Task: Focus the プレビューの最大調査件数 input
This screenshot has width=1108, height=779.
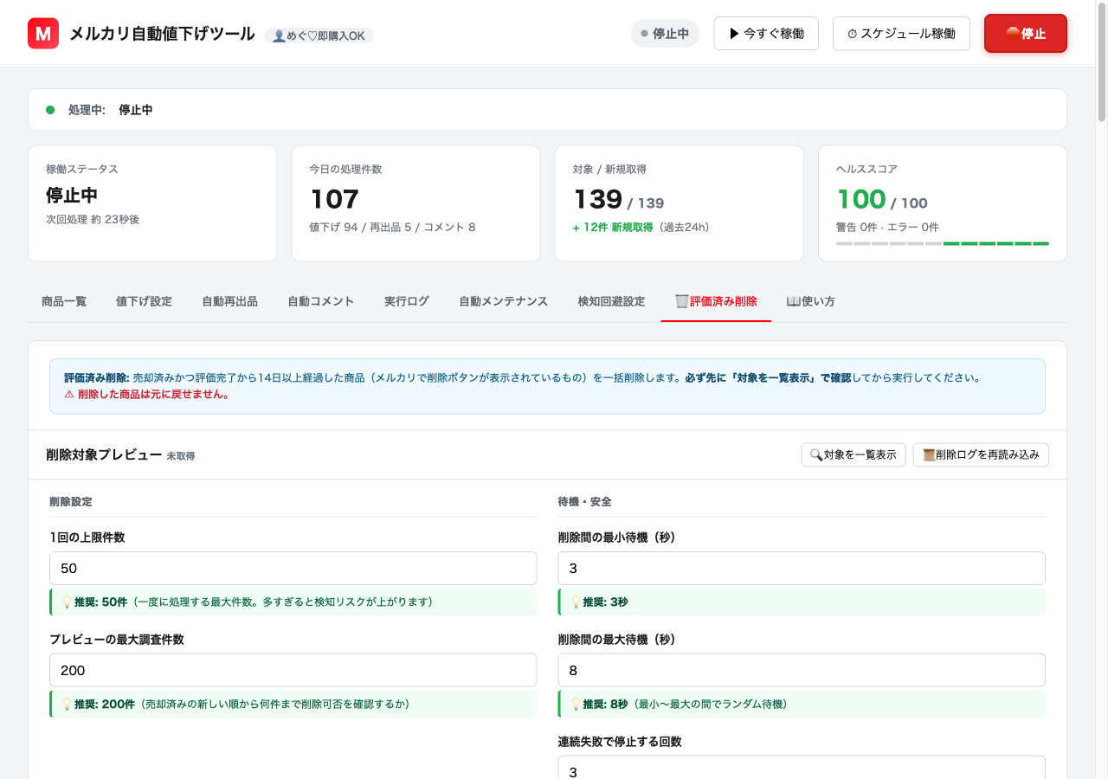Action: (x=293, y=671)
